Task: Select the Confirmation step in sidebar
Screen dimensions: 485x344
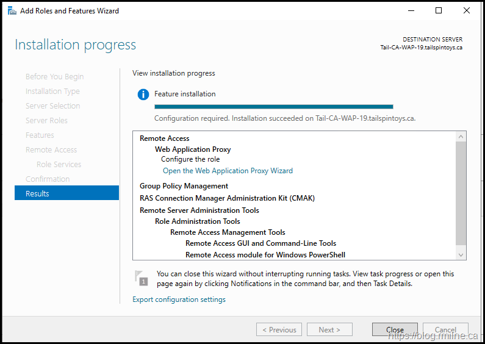Action: click(48, 179)
